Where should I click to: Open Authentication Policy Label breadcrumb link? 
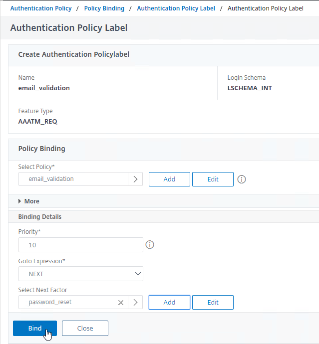pos(176,8)
